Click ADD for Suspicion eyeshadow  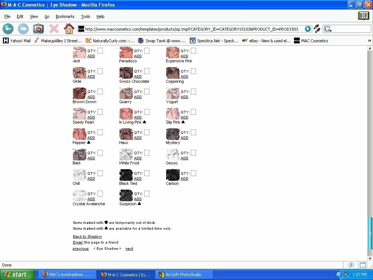(x=138, y=199)
